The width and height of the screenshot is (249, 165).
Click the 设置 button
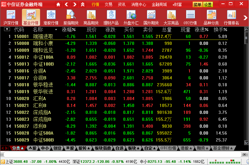click(208, 5)
